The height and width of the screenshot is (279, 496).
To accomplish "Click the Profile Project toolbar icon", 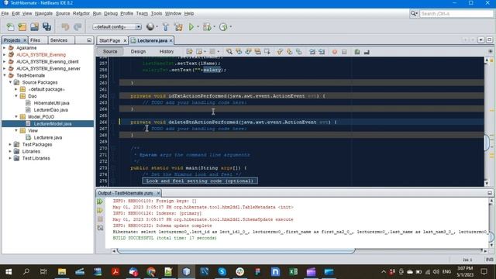I will tap(223, 27).
